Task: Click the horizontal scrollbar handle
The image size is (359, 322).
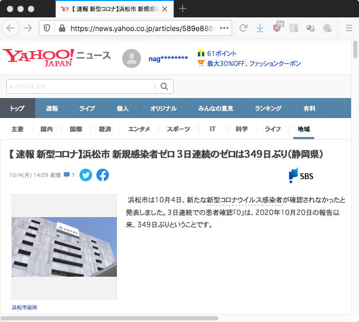Action: 109,318
